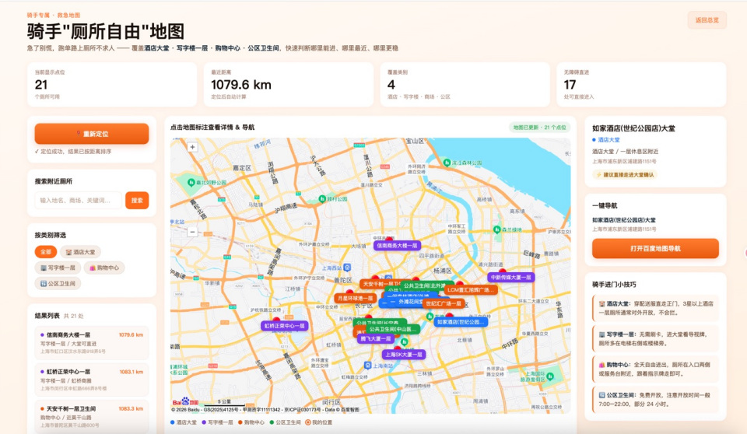Click the 写字楼一层 rider tip entry
Image resolution: width=747 pixels, height=434 pixels.
pos(655,338)
